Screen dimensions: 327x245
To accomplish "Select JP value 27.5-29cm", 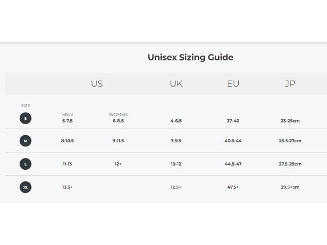I will point(290,164).
